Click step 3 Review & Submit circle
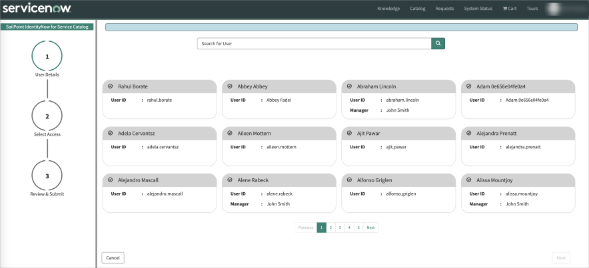Screen dimensions: 589x268 point(47,176)
